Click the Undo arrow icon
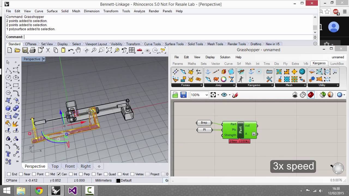 [71, 50]
